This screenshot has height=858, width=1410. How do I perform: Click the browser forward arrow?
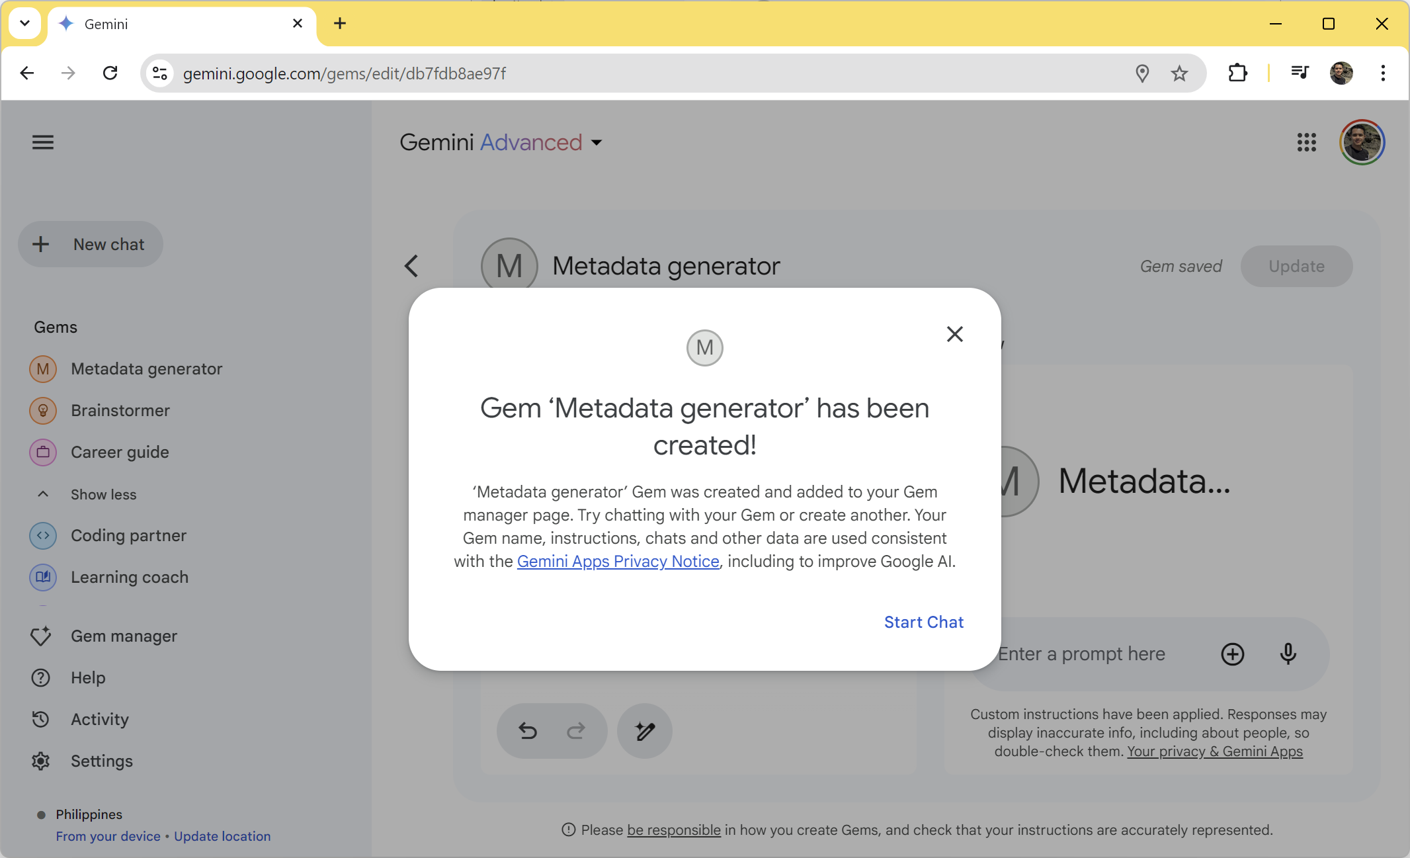68,73
